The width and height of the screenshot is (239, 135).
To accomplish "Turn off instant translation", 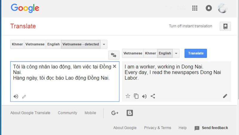I will pos(190,26).
